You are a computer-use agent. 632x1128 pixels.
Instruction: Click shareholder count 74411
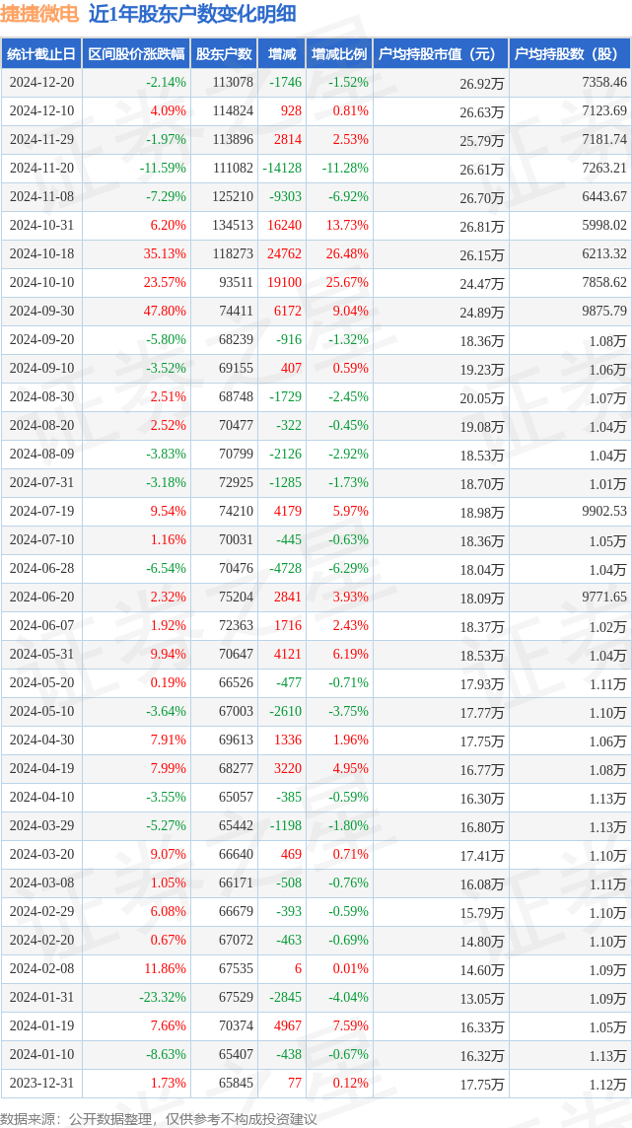pyautogui.click(x=237, y=311)
